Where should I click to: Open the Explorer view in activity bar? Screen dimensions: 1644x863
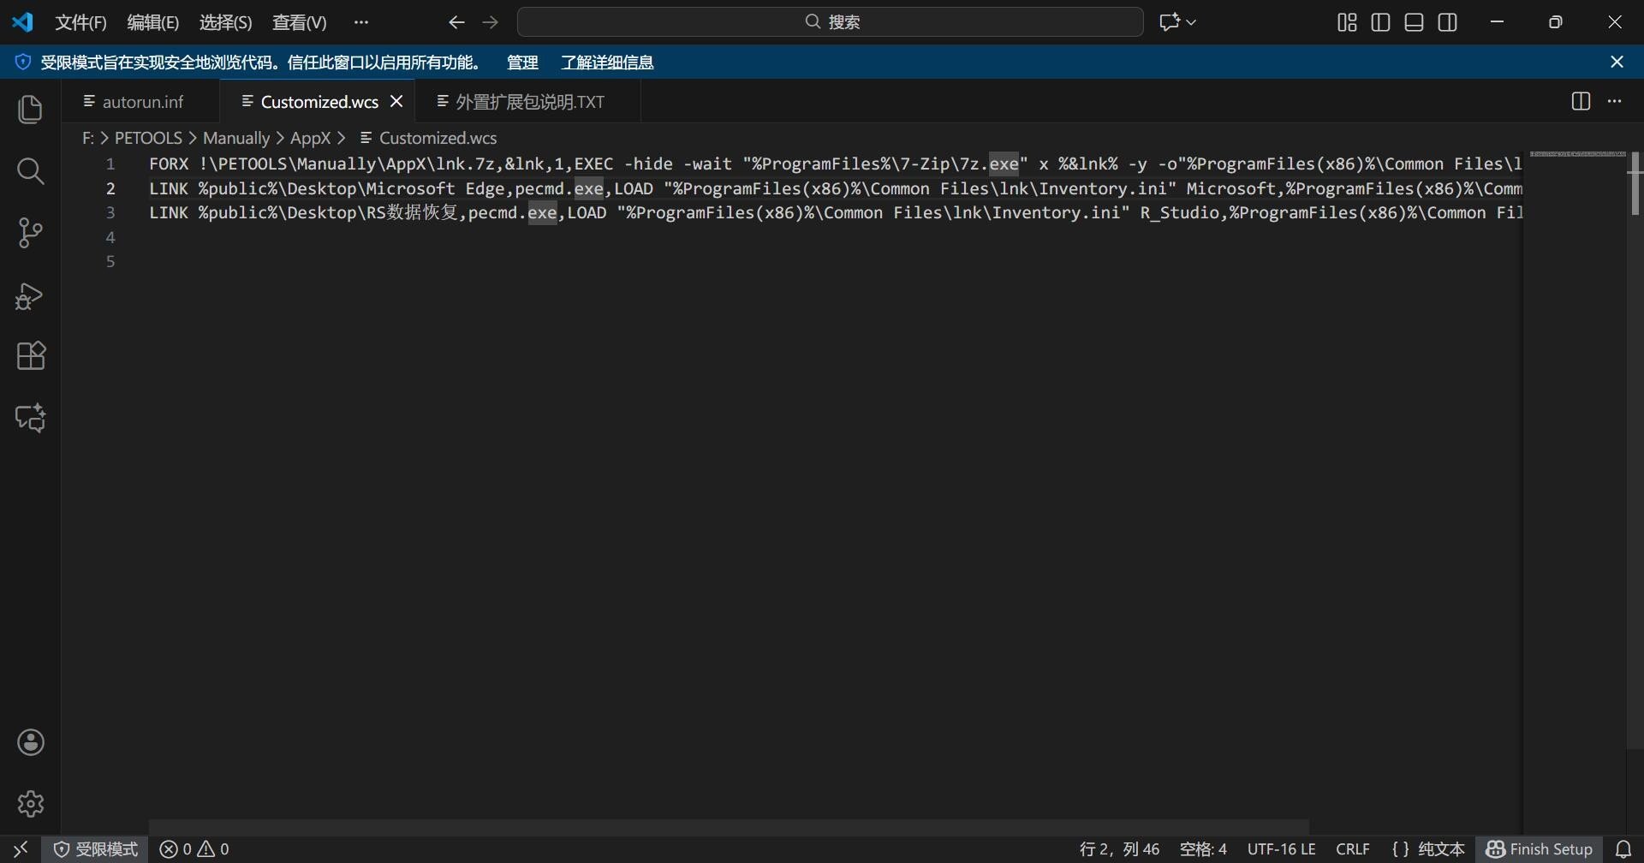point(31,110)
